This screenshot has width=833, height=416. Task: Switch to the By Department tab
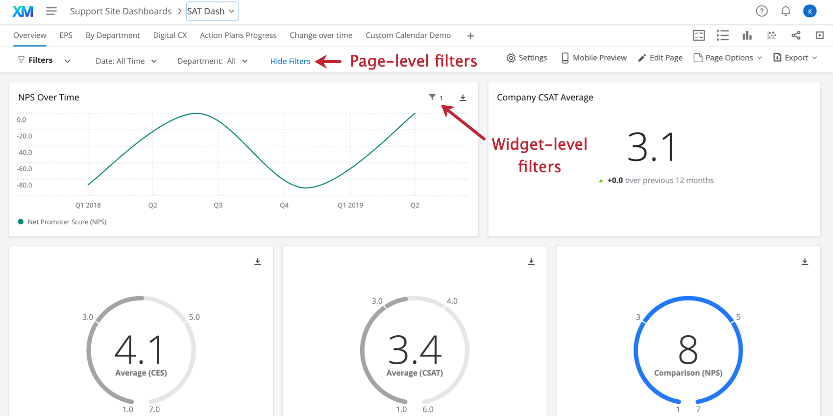113,35
